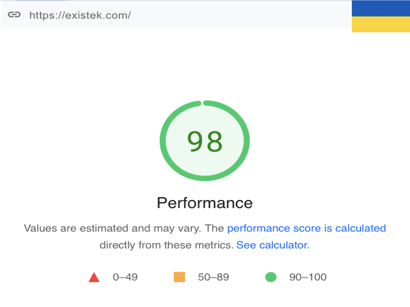Open the performance score is calculated link
The height and width of the screenshot is (307, 410).
point(306,228)
